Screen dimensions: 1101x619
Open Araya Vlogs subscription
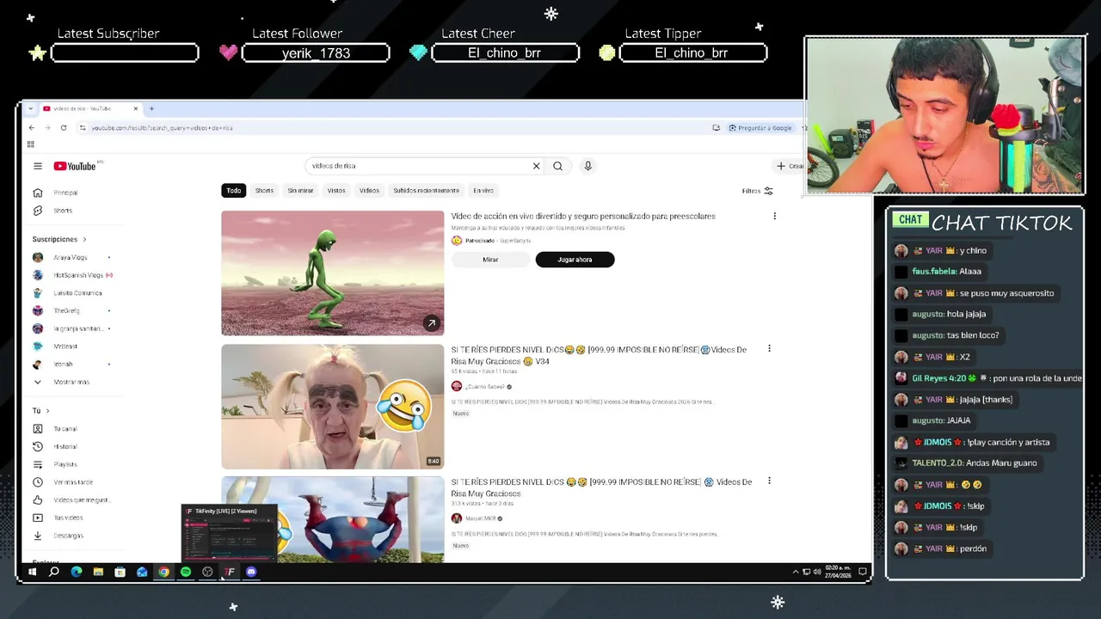pos(71,257)
